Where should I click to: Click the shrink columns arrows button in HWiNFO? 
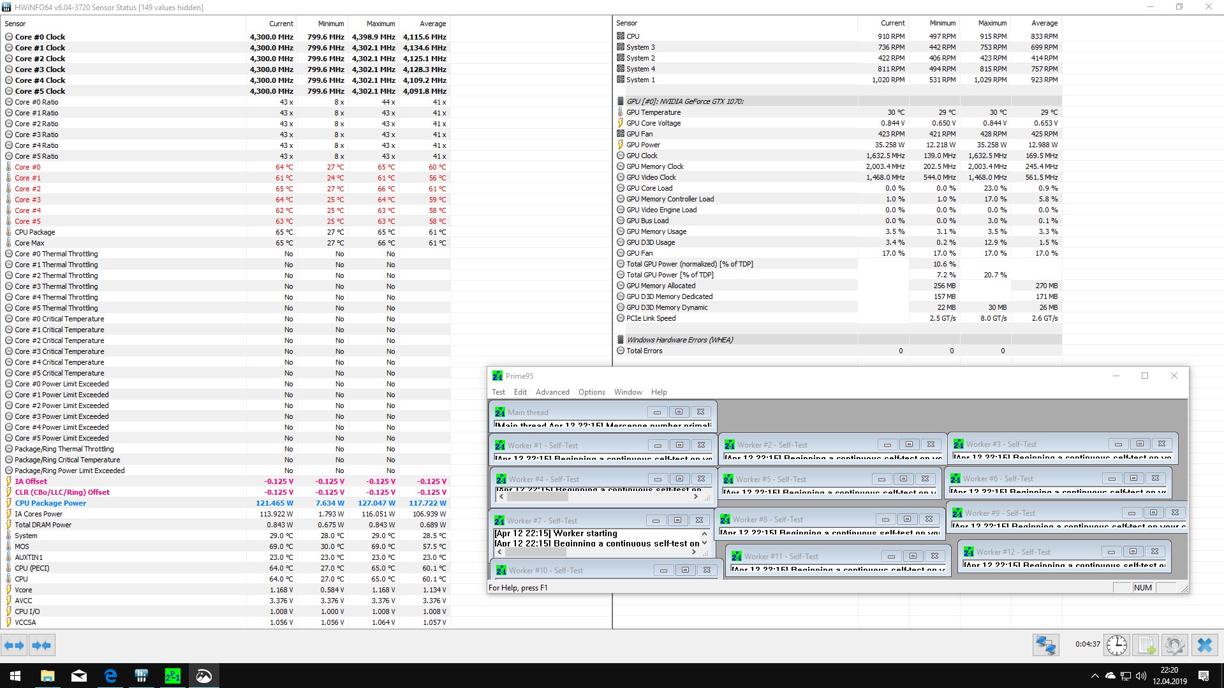[41, 645]
